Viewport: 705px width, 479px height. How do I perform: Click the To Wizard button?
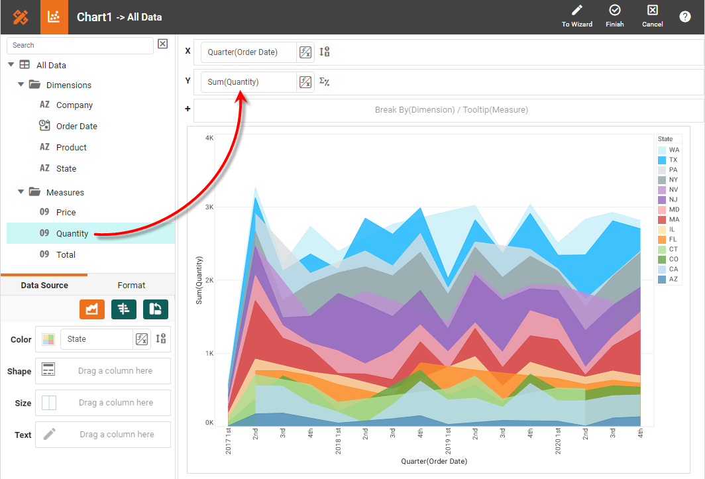click(x=577, y=17)
